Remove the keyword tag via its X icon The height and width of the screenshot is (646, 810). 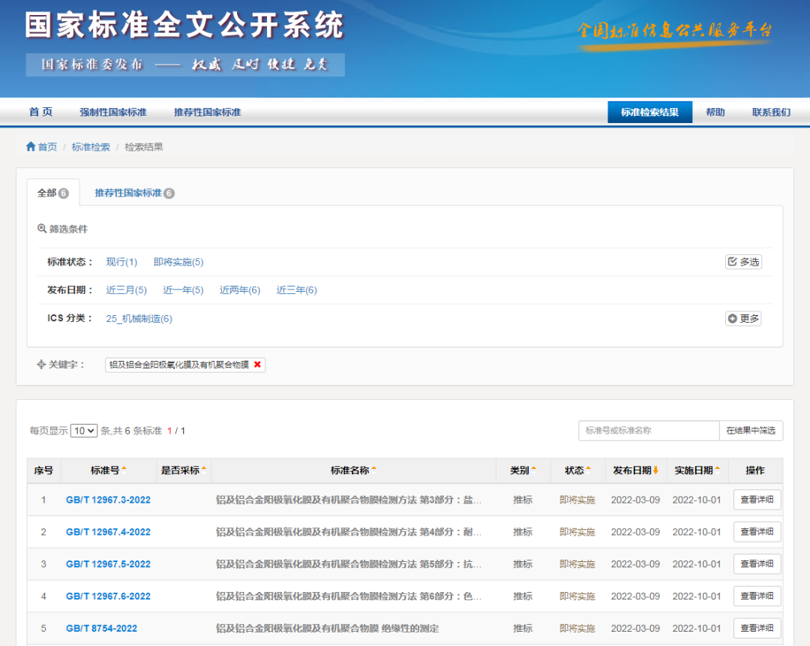click(257, 365)
